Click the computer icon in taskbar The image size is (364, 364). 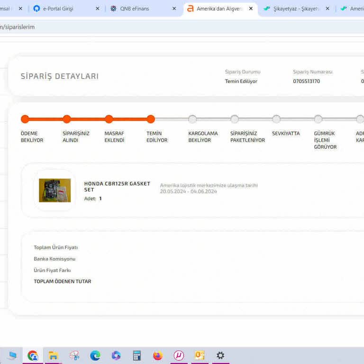coord(12,355)
